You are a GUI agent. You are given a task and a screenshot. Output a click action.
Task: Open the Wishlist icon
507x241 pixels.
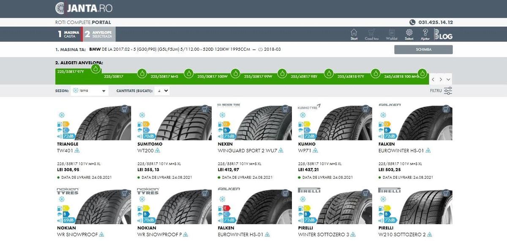392,34
